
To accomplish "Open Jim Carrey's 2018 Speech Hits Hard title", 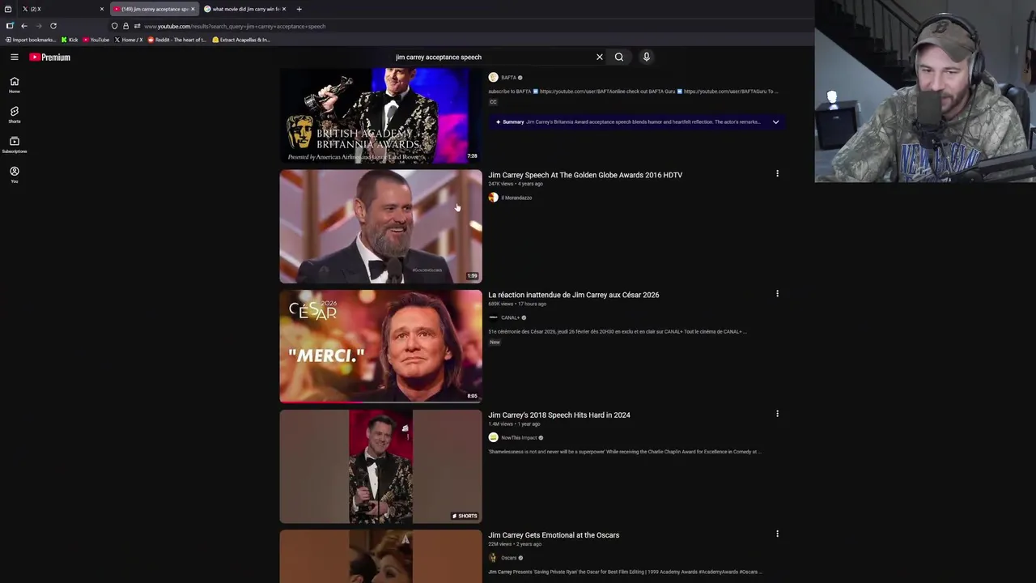I will point(559,415).
